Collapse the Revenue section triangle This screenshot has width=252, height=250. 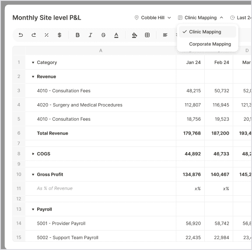pyautogui.click(x=33, y=76)
